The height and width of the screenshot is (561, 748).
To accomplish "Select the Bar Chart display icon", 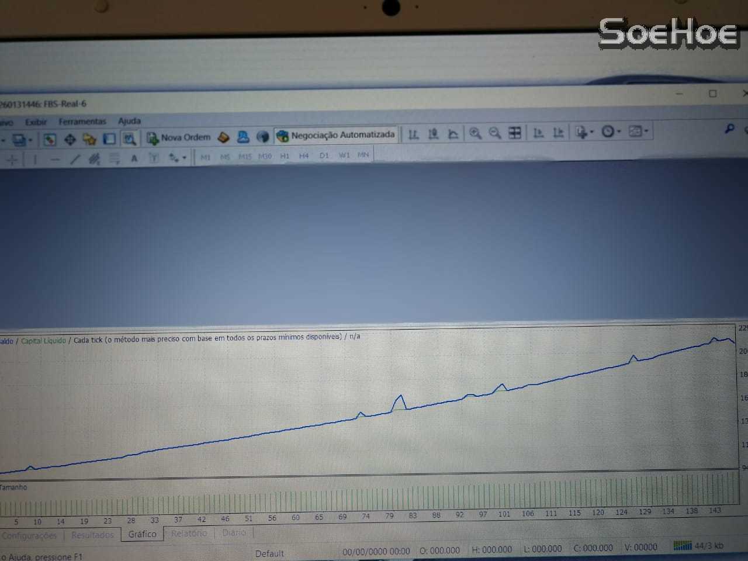I will pos(413,134).
